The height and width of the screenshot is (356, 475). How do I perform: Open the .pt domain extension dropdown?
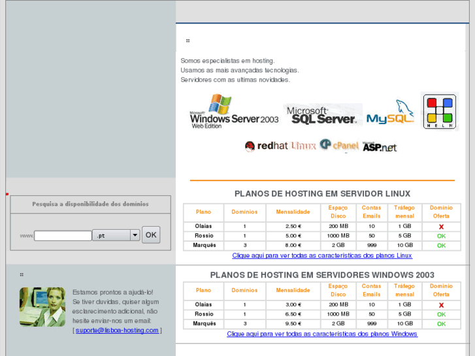116,235
